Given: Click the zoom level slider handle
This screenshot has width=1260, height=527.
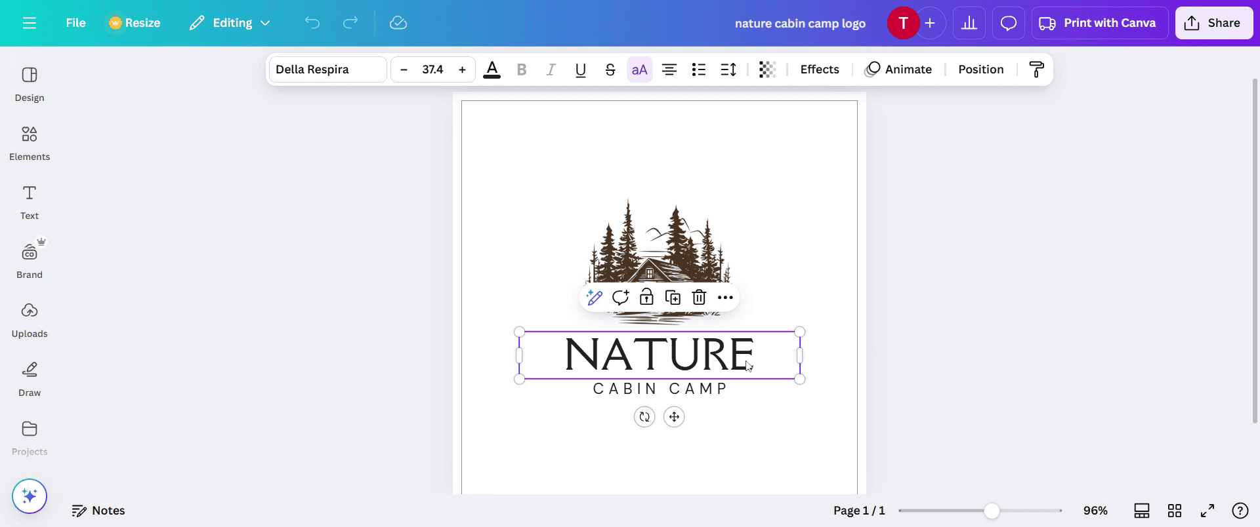Looking at the screenshot, I should click(x=992, y=511).
